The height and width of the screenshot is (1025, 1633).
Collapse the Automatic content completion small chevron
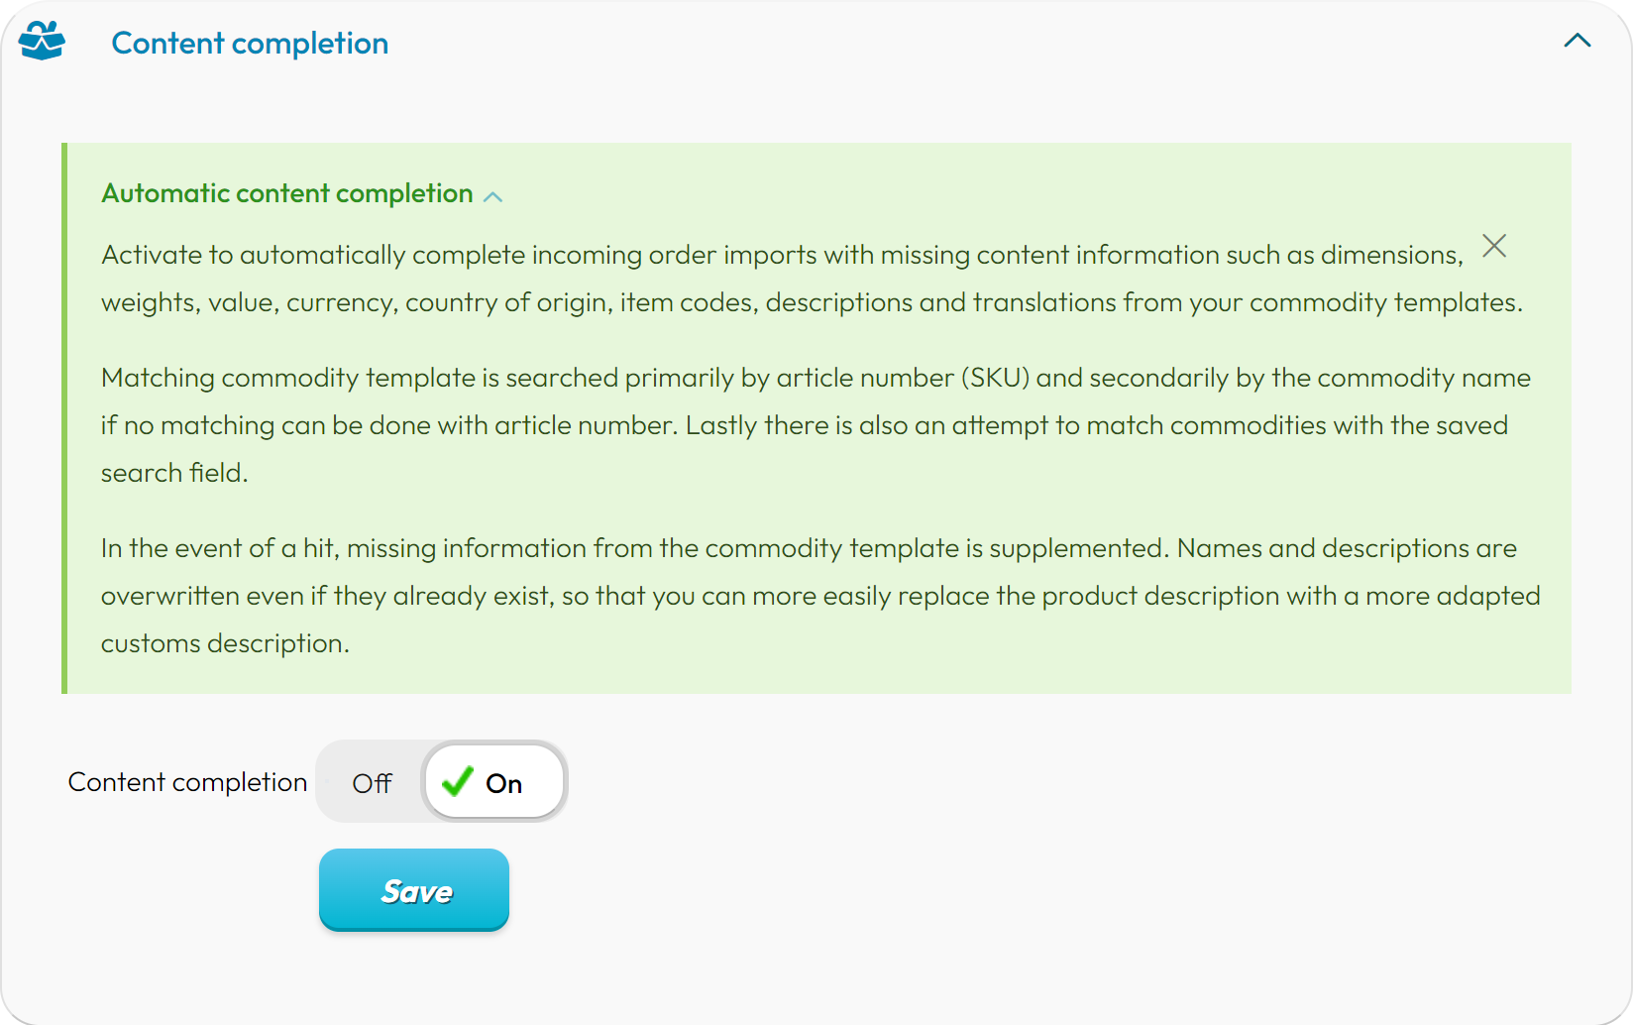coord(492,196)
